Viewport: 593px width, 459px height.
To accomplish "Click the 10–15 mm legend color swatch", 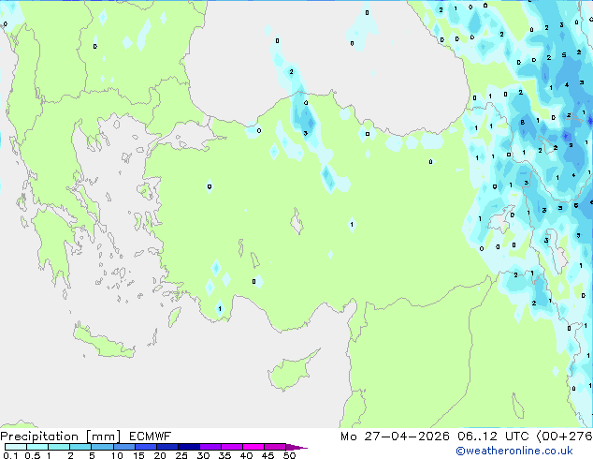I will (x=124, y=447).
